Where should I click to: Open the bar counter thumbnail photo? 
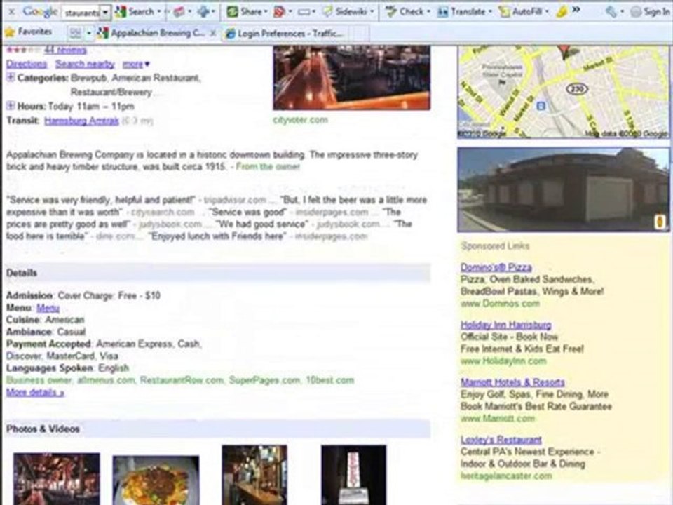[254, 475]
